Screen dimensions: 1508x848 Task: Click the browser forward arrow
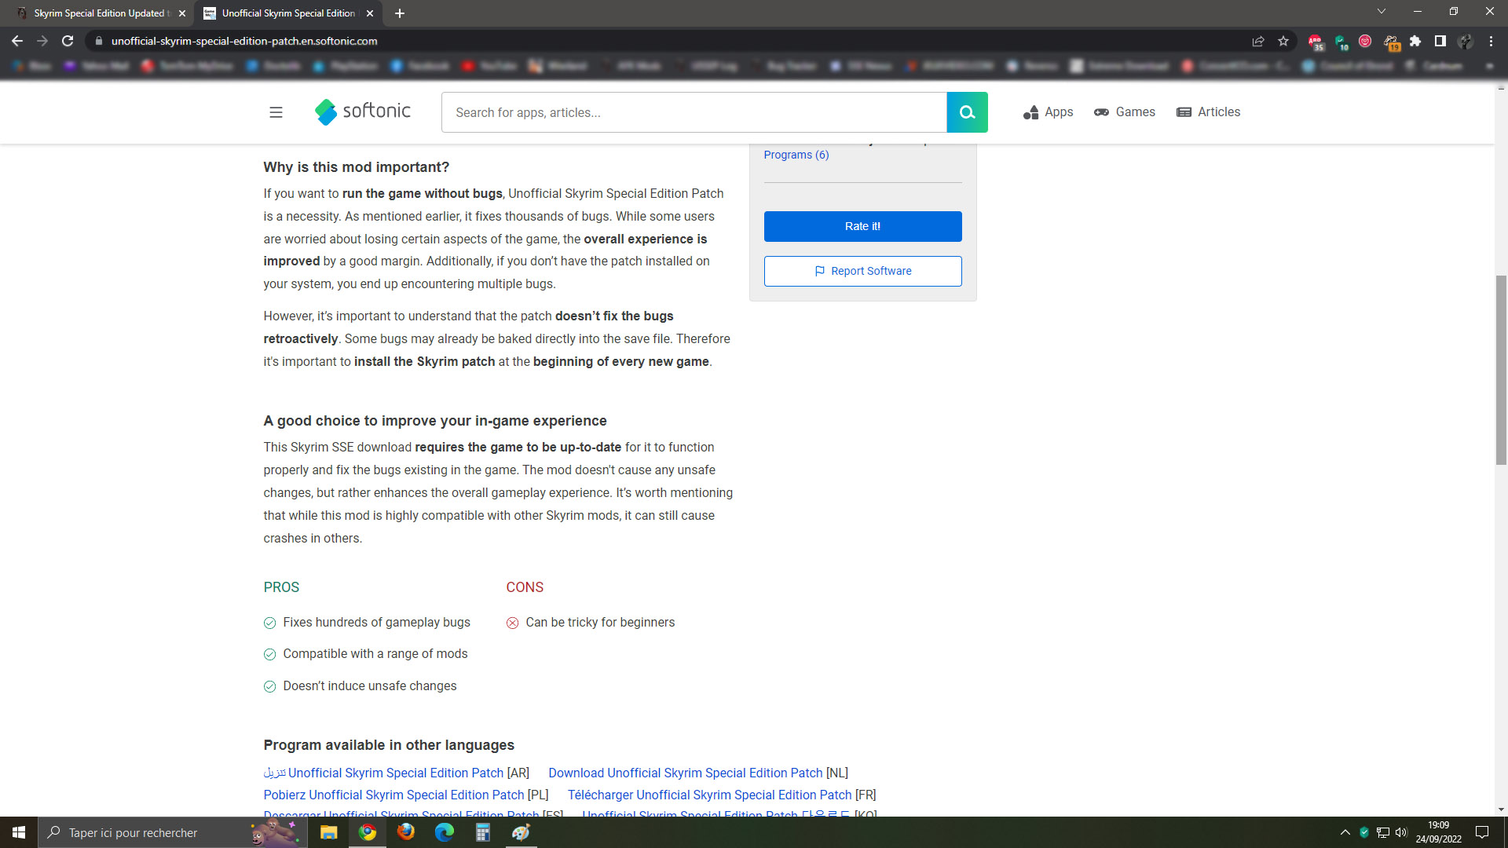tap(42, 41)
